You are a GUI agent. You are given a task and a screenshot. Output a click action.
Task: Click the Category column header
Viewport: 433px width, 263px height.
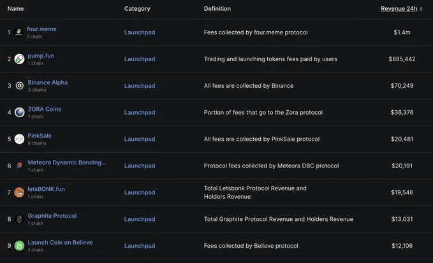137,8
